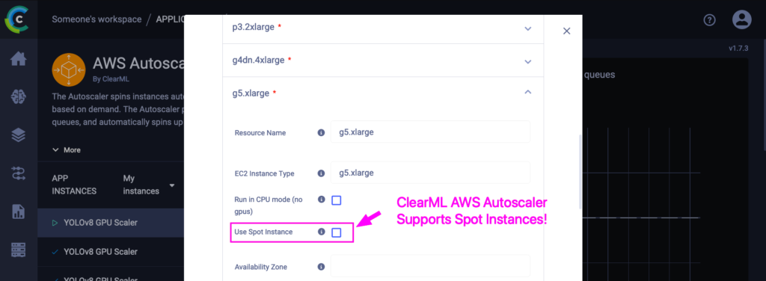Enable the Use Spot Instance checkbox
The image size is (766, 281).
coord(336,232)
